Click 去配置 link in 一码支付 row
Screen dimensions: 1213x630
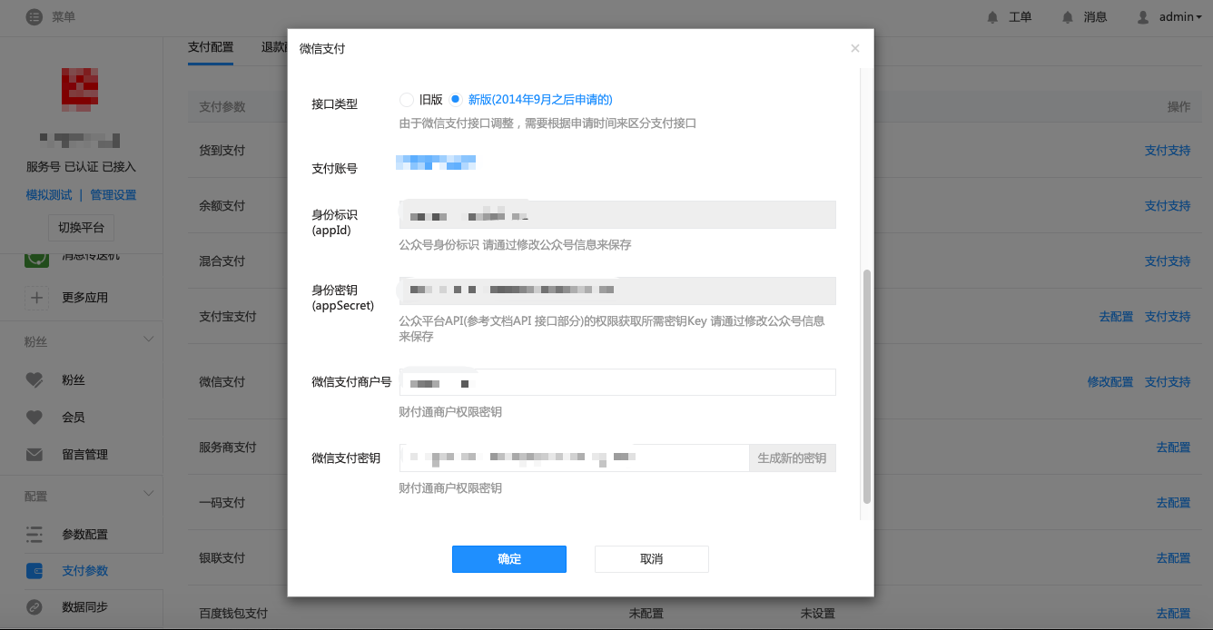pyautogui.click(x=1173, y=503)
